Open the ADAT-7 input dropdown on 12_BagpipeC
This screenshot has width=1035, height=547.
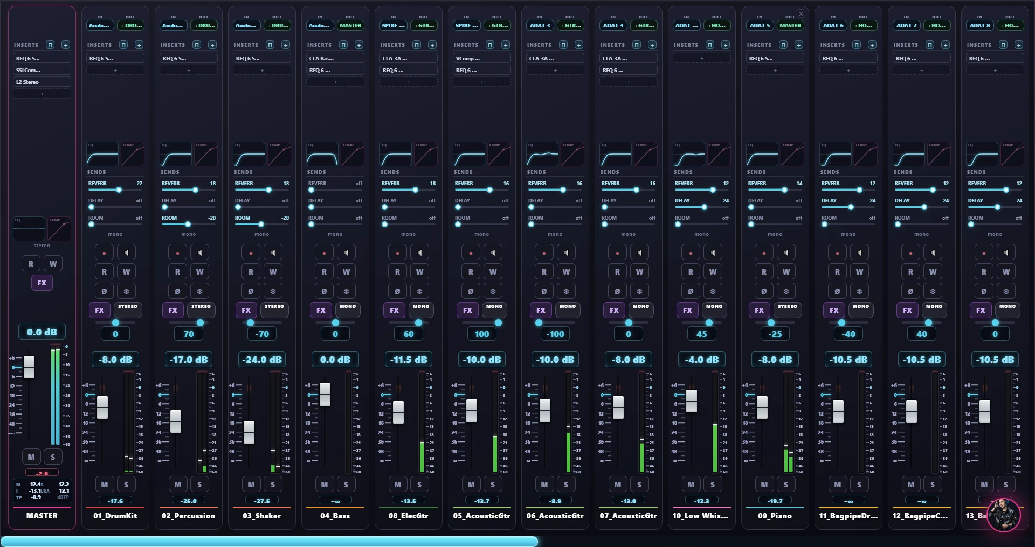click(x=907, y=26)
